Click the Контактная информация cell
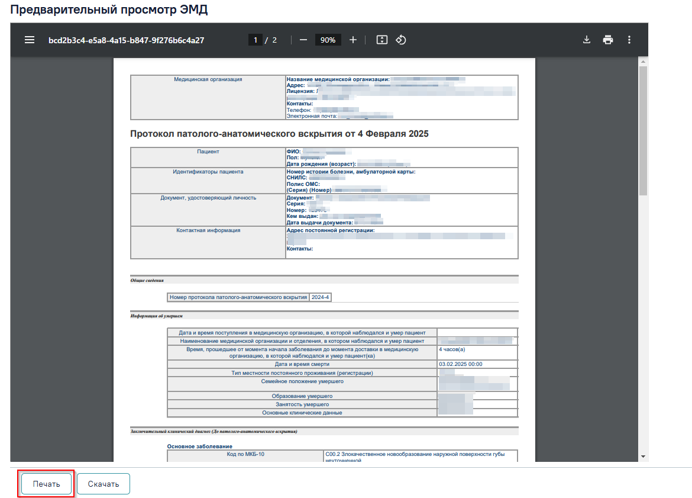The image size is (692, 498). [x=208, y=243]
